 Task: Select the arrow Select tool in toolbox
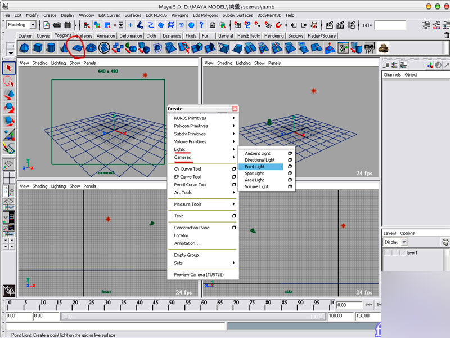[9, 68]
